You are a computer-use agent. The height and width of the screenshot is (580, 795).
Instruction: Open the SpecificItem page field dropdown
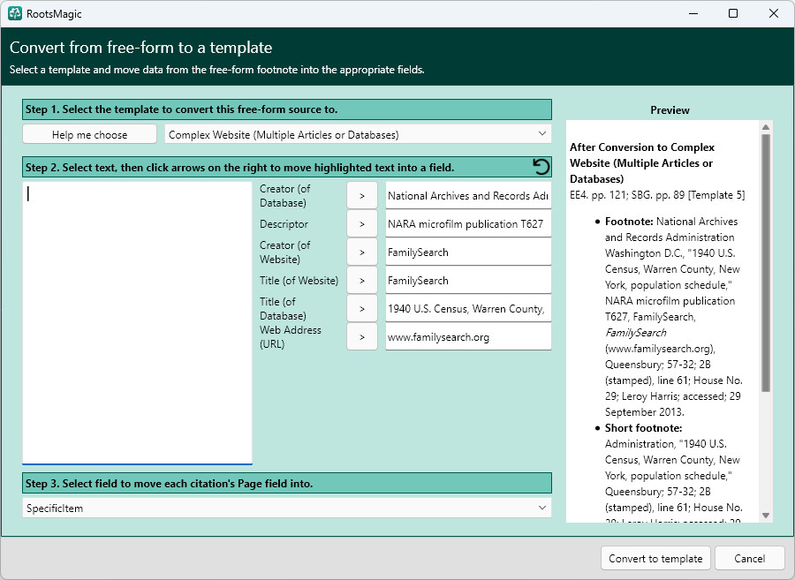click(x=287, y=508)
